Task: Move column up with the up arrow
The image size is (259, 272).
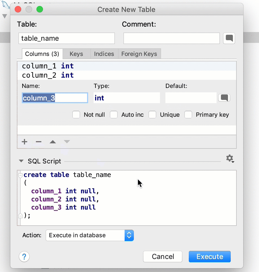Action: (53, 142)
